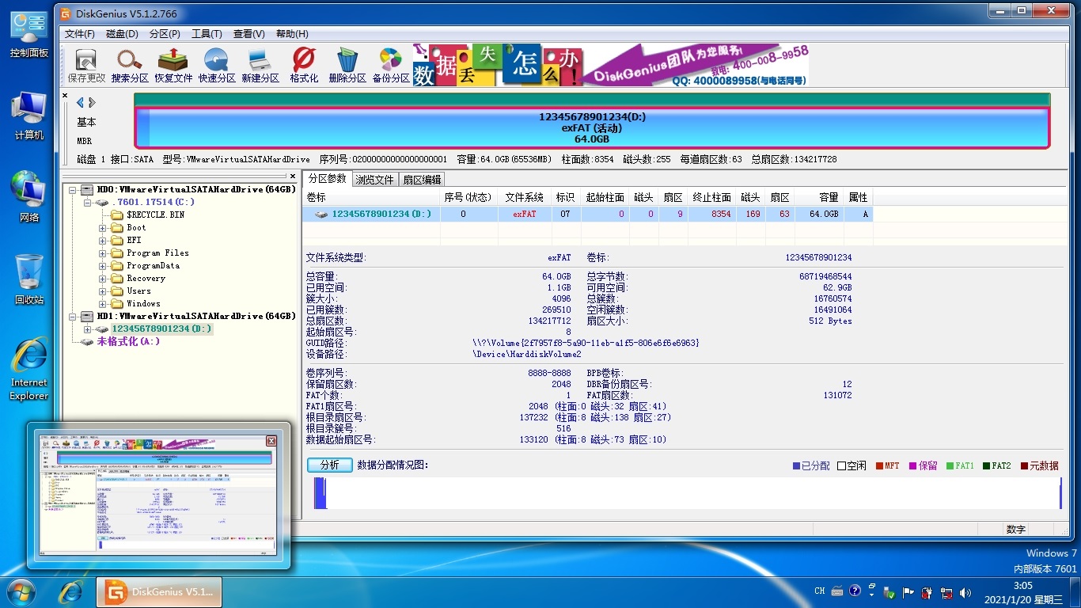Select $RECYCLE.BIN in the tree
Viewport: 1081px width, 608px height.
tap(155, 215)
